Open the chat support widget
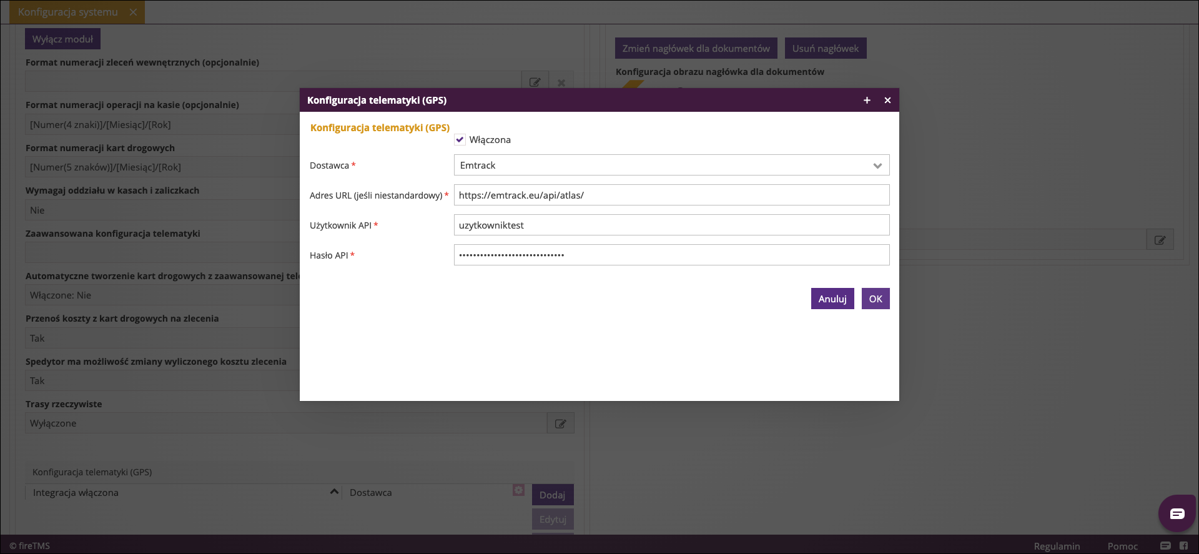 click(x=1177, y=513)
